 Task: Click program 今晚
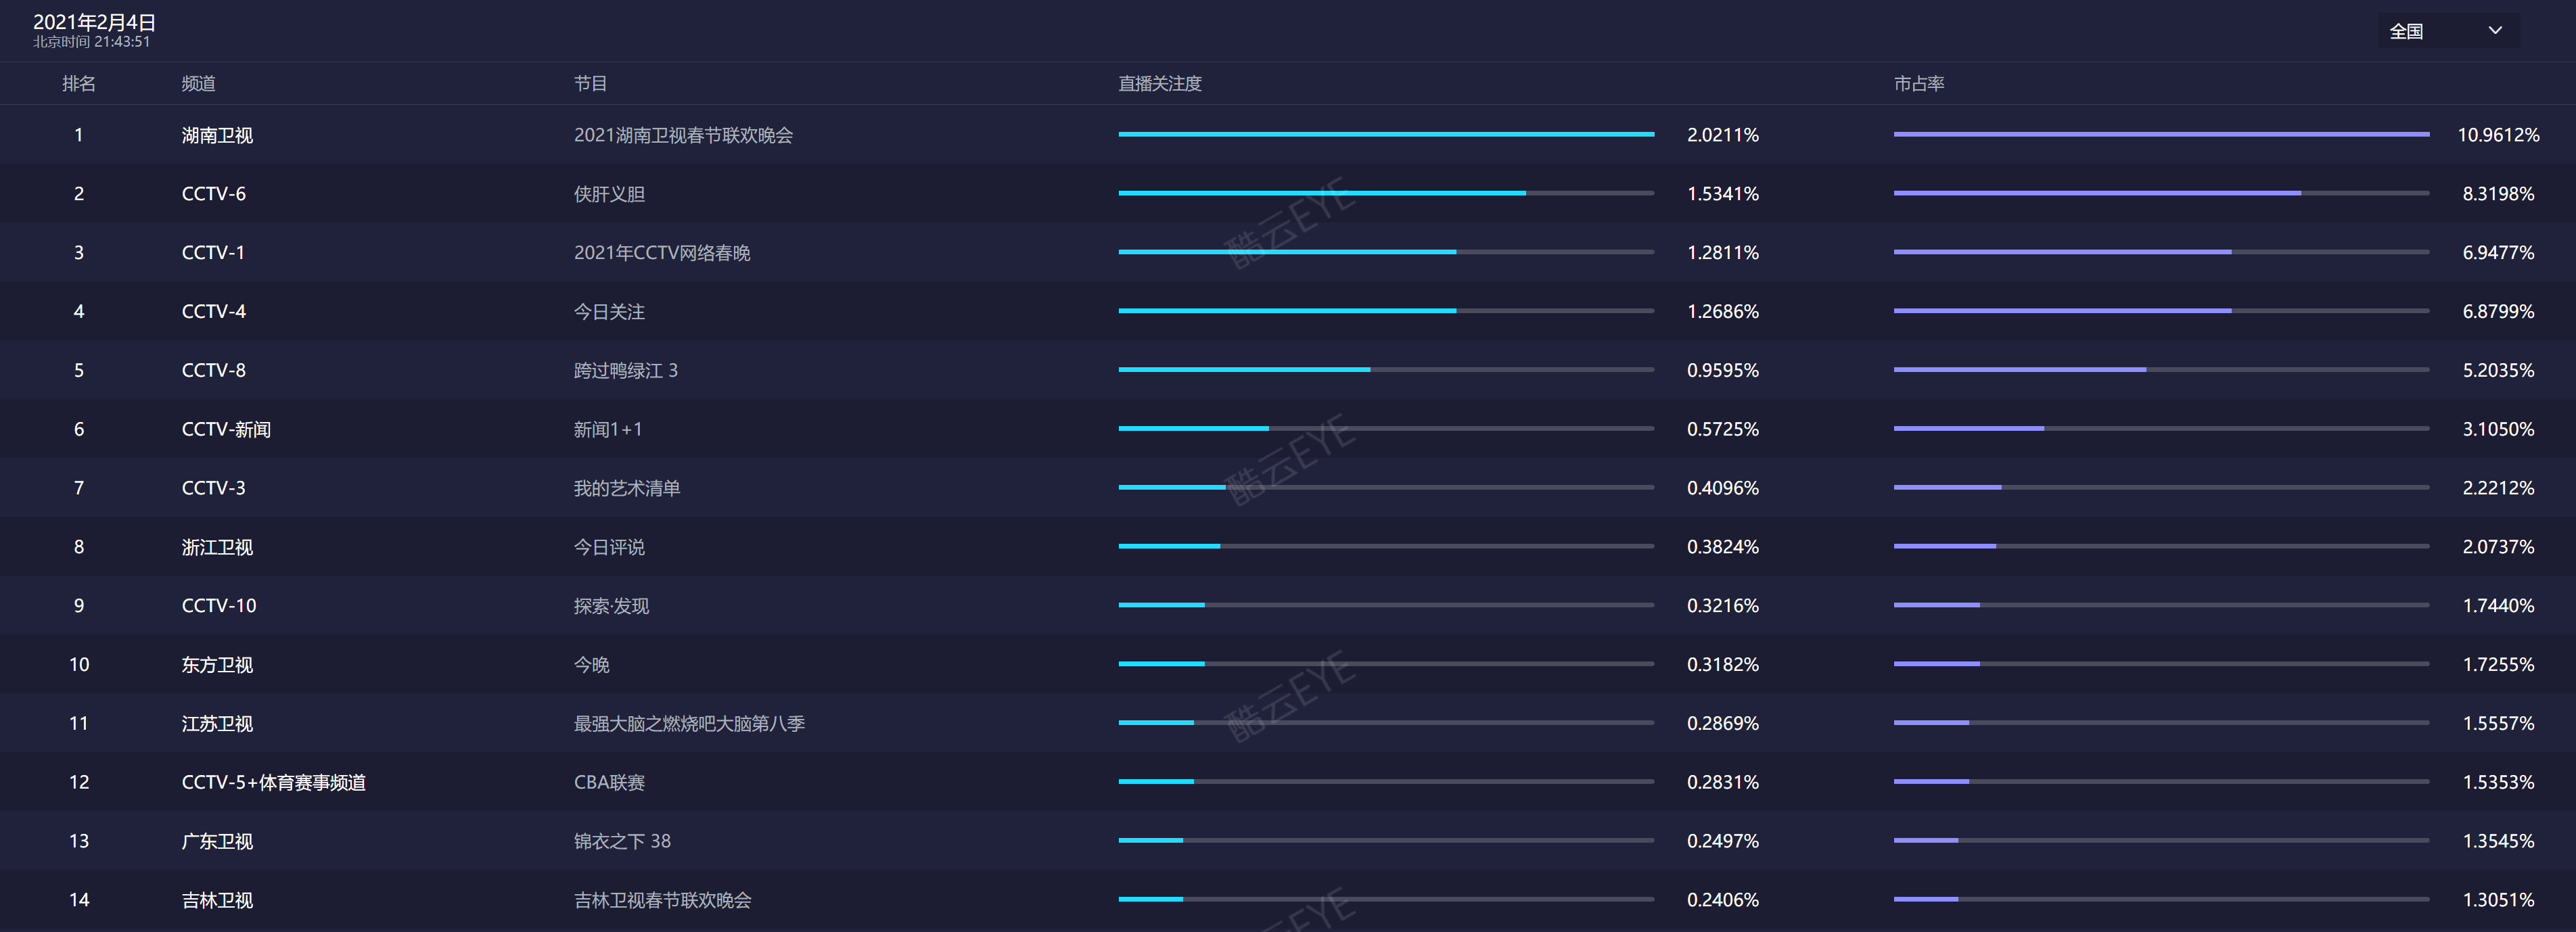(591, 665)
